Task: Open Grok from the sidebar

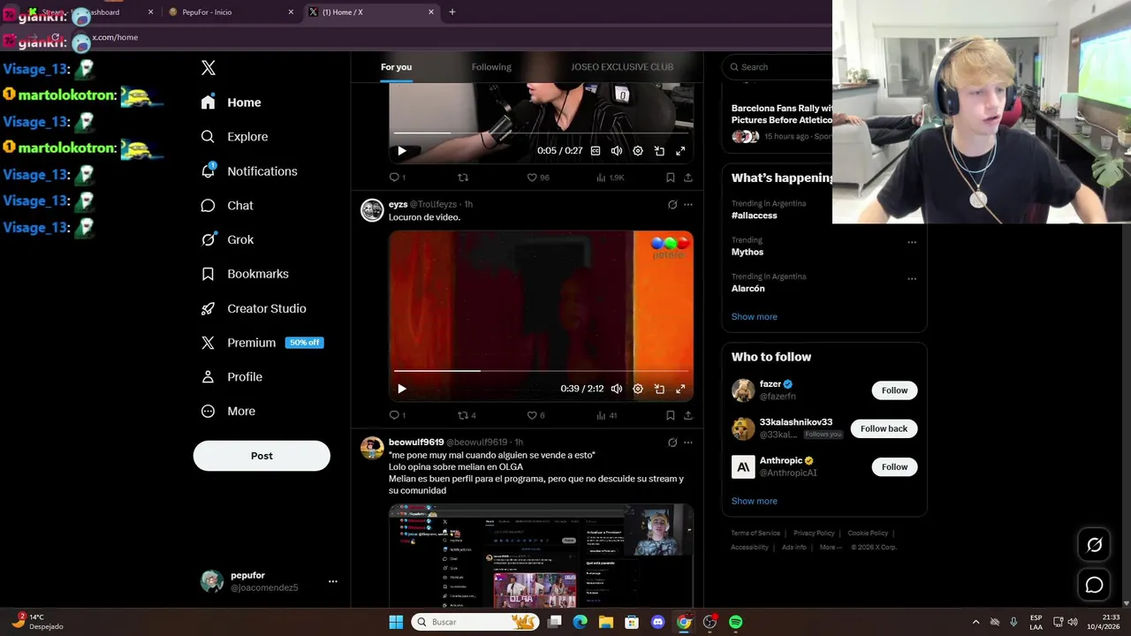Action: coord(227,239)
